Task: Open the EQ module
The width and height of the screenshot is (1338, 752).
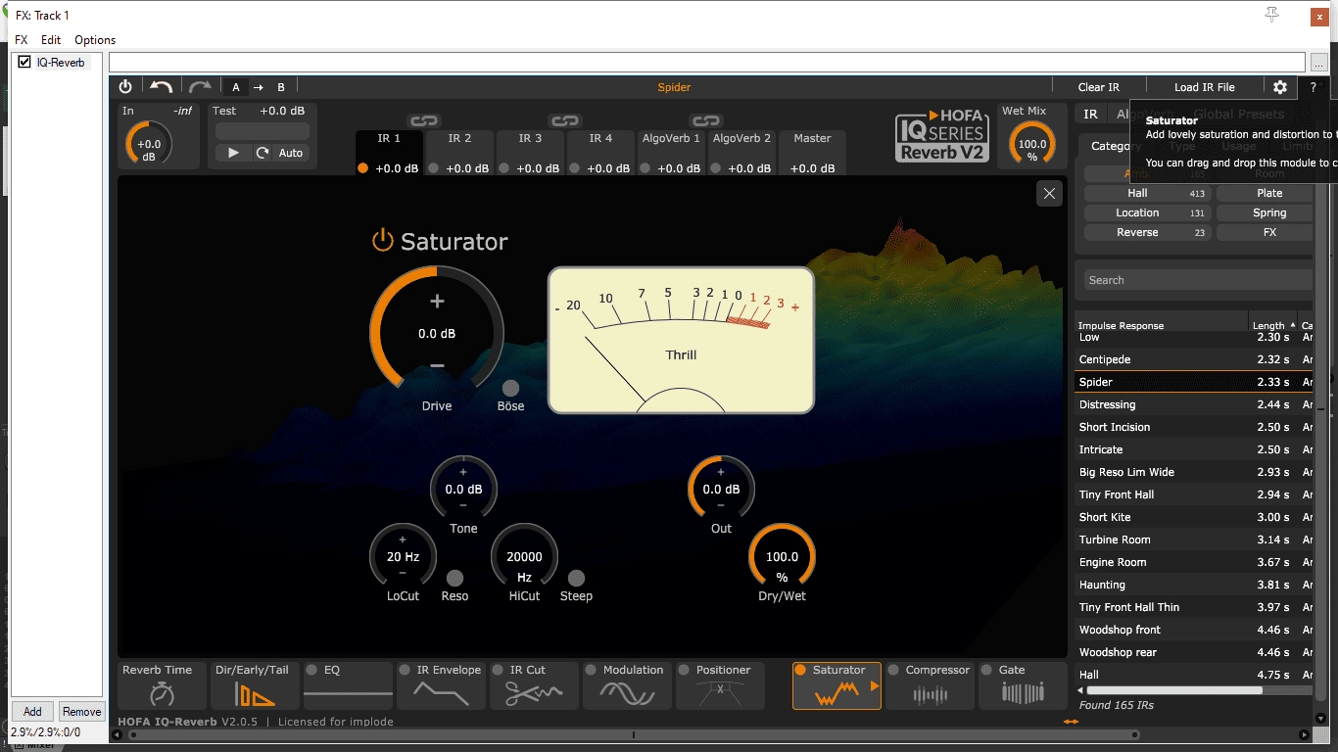Action: pos(348,685)
